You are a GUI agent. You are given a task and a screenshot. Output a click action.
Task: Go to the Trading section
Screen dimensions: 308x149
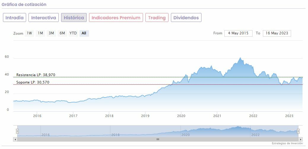(157, 17)
